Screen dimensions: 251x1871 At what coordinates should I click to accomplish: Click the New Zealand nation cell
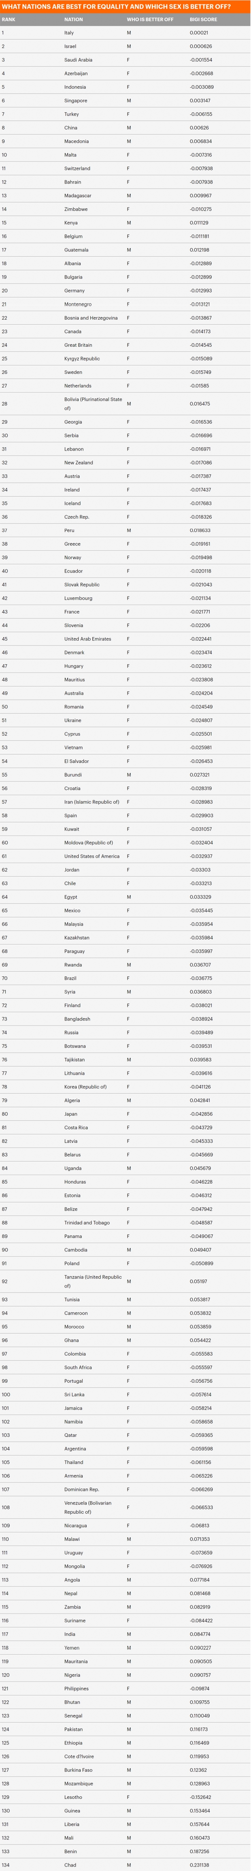pyautogui.click(x=78, y=463)
